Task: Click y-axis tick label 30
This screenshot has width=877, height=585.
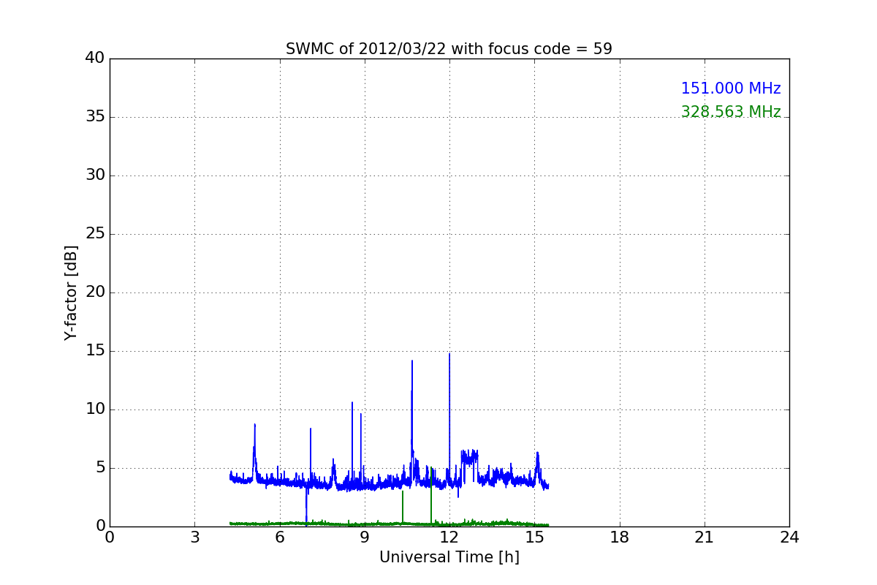Action: (95, 175)
